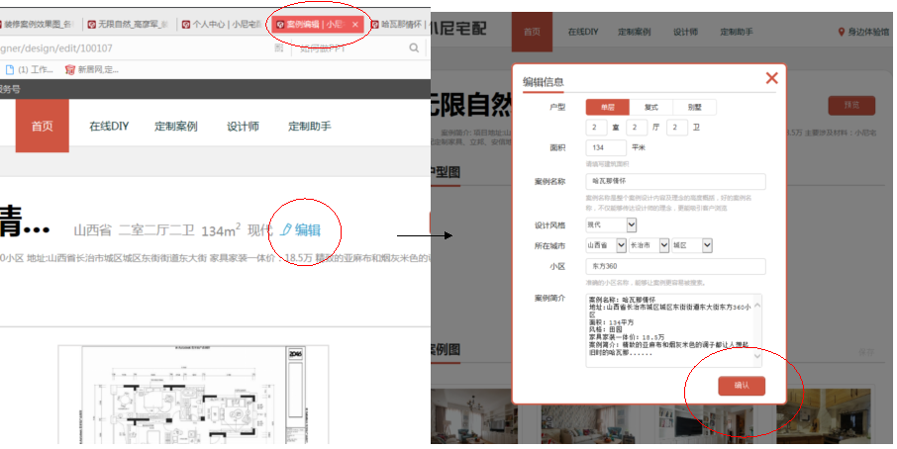Click the 确认 confirm button

click(x=741, y=385)
